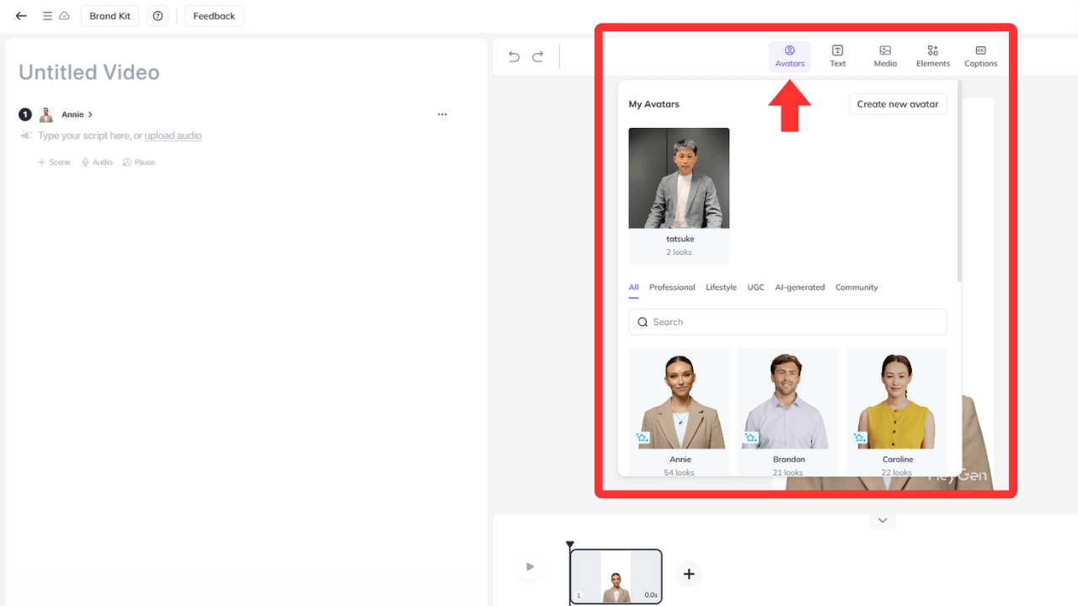Add a new scene with plus button
The image size is (1078, 606).
click(x=689, y=574)
